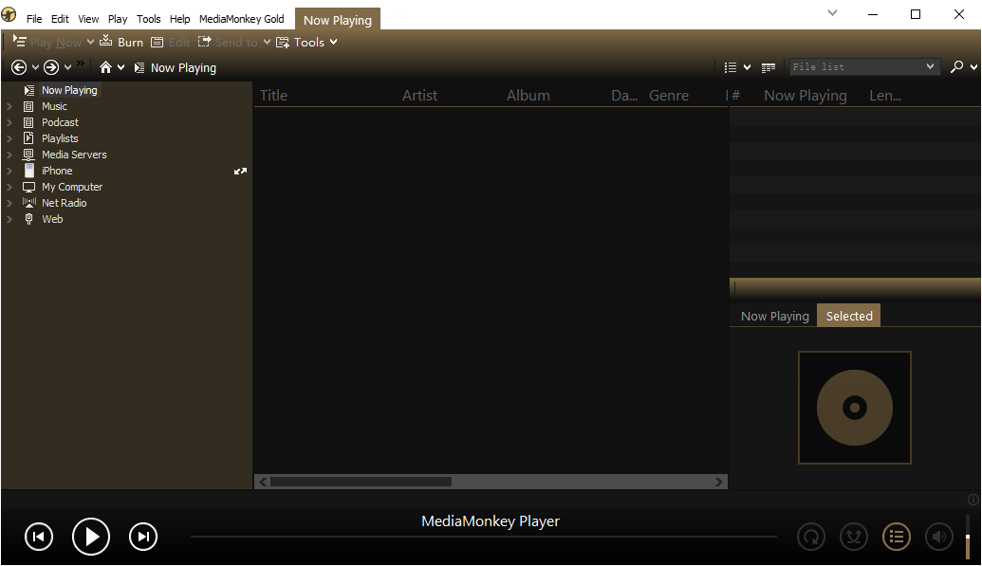This screenshot has height=566, width=982.
Task: Click the Send to toolbar button
Action: 228,42
